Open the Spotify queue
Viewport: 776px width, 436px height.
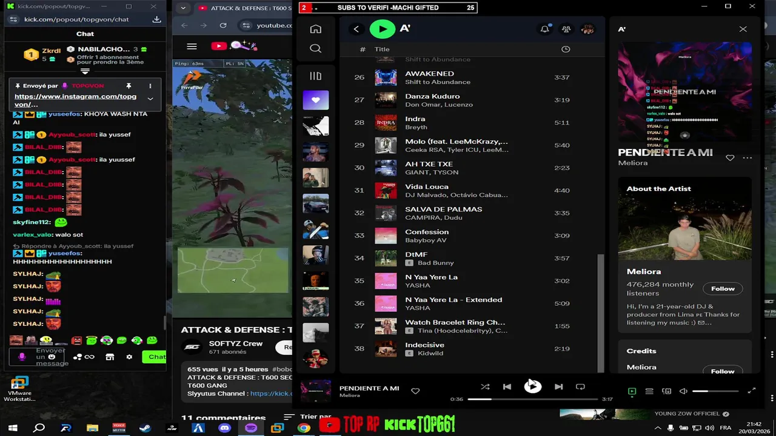point(649,391)
